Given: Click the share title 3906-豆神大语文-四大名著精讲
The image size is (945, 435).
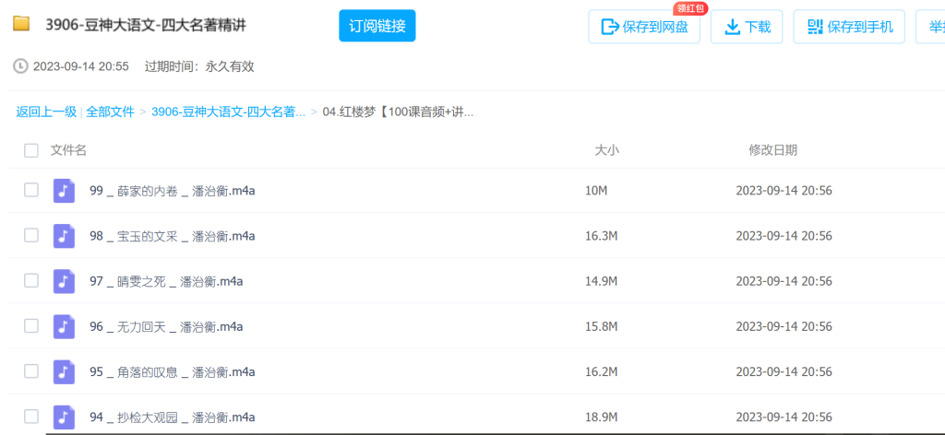Looking at the screenshot, I should click(x=146, y=25).
